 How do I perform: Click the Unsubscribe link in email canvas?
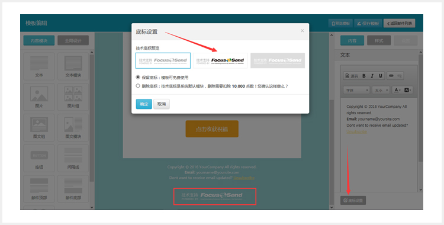244,178
